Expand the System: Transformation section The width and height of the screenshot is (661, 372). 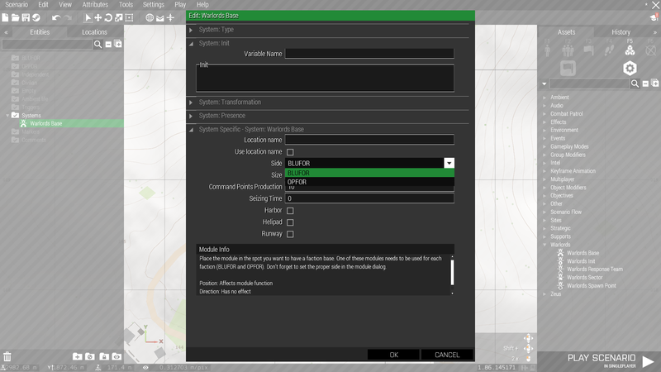pyautogui.click(x=230, y=103)
